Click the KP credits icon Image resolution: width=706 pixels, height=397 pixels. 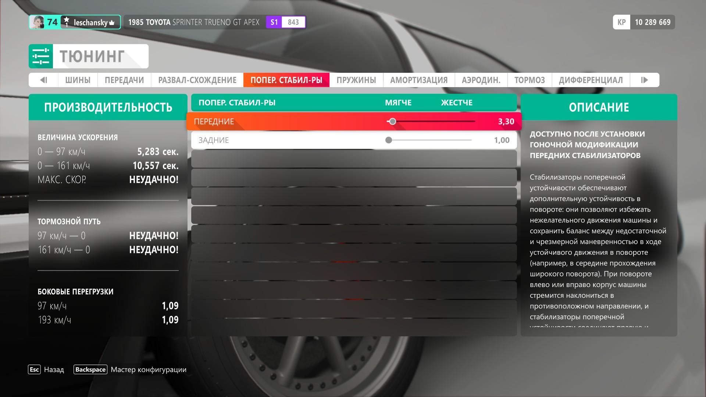coord(621,22)
